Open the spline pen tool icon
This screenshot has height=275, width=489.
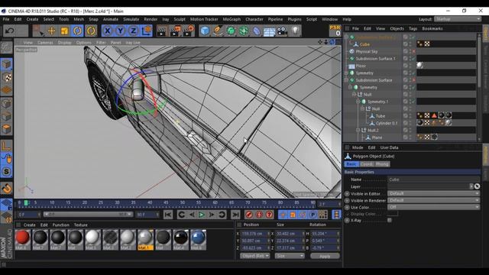click(218, 31)
